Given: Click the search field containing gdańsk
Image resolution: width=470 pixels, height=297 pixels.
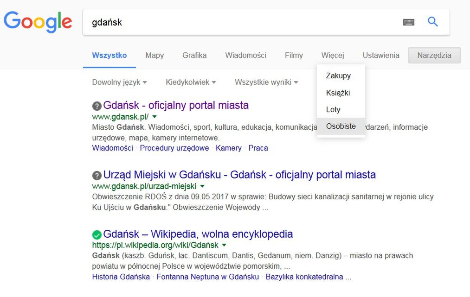Looking at the screenshot, I should [x=241, y=22].
